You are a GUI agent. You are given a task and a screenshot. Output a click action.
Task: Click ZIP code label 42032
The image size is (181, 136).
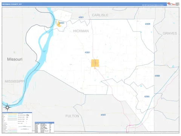coord(62,23)
